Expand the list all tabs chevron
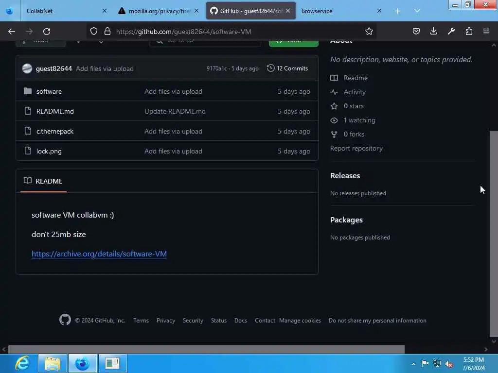Screen dimensions: 498x373 pos(417,11)
